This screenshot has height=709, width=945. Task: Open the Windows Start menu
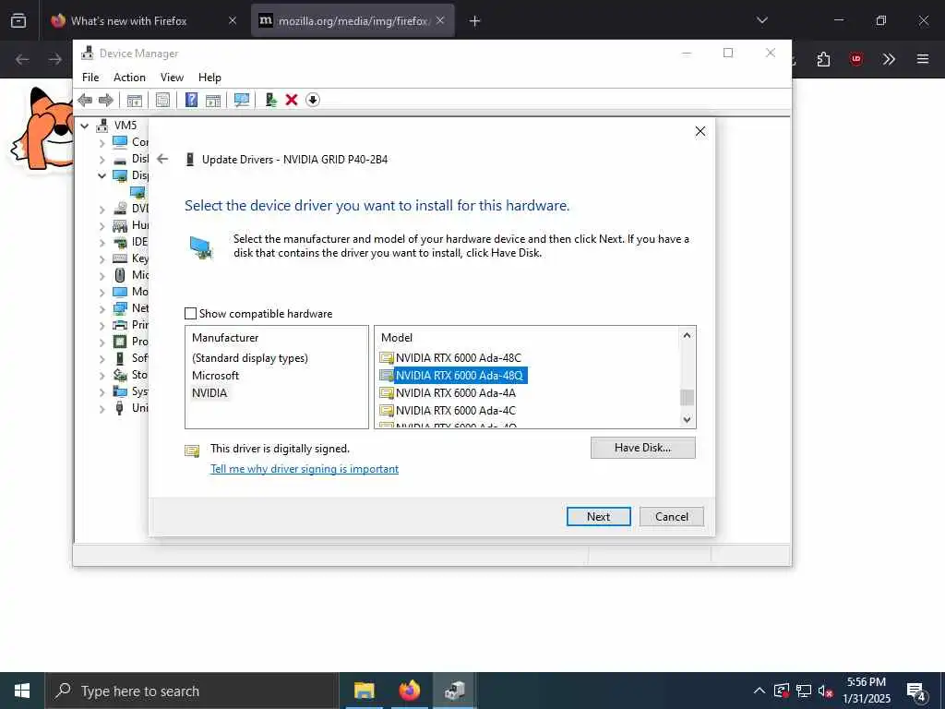click(22, 691)
